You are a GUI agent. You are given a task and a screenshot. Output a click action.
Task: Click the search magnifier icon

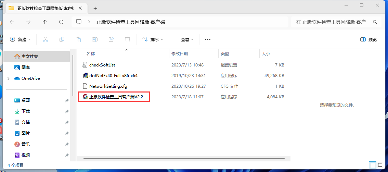point(375,22)
